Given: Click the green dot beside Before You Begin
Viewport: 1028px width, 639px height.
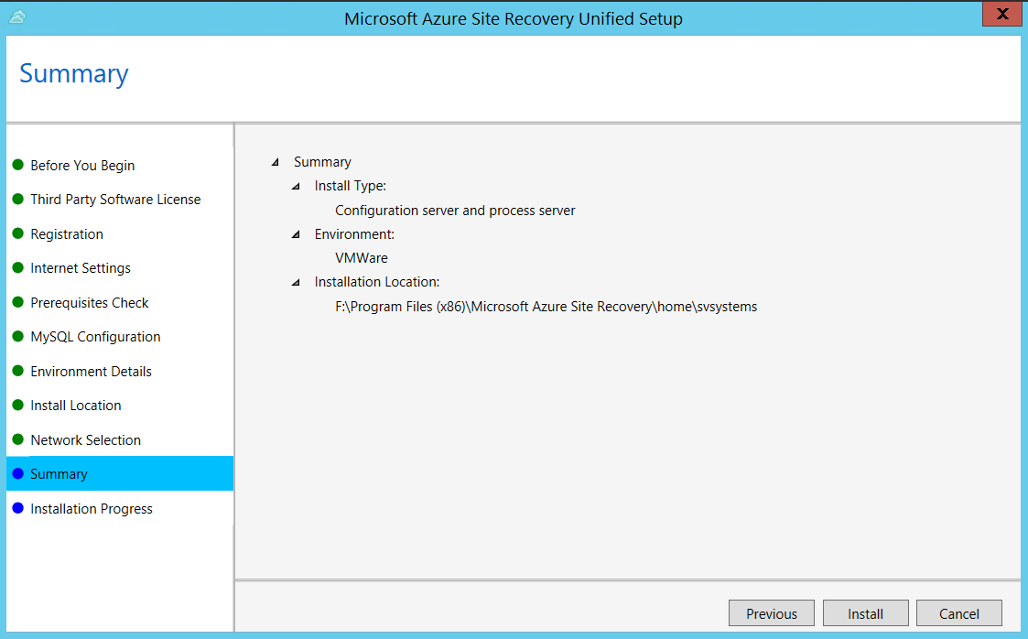Looking at the screenshot, I should pyautogui.click(x=19, y=166).
